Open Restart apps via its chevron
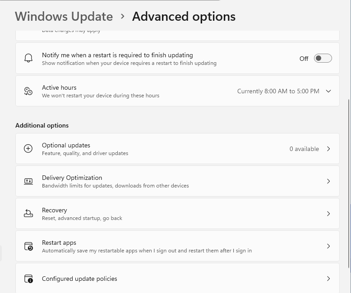The width and height of the screenshot is (351, 293). pos(328,246)
